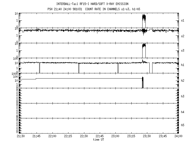This screenshot has width=188, height=144.
Task: Select the 22:00 time tick label
Action: point(52,136)
